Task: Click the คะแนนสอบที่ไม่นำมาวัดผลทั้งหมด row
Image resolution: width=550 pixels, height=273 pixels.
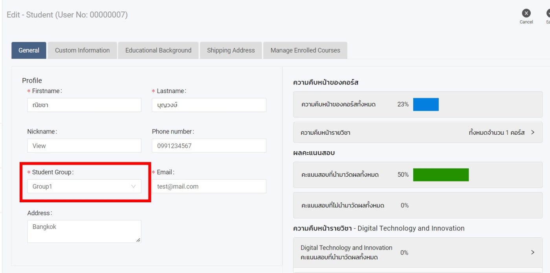Action: point(418,205)
